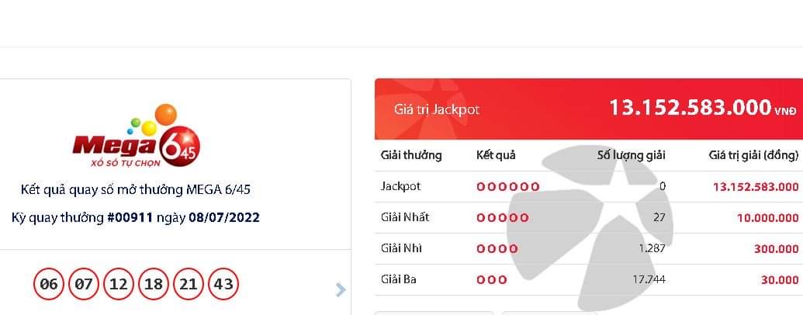Click the draw date 08/07/2022

point(224,218)
